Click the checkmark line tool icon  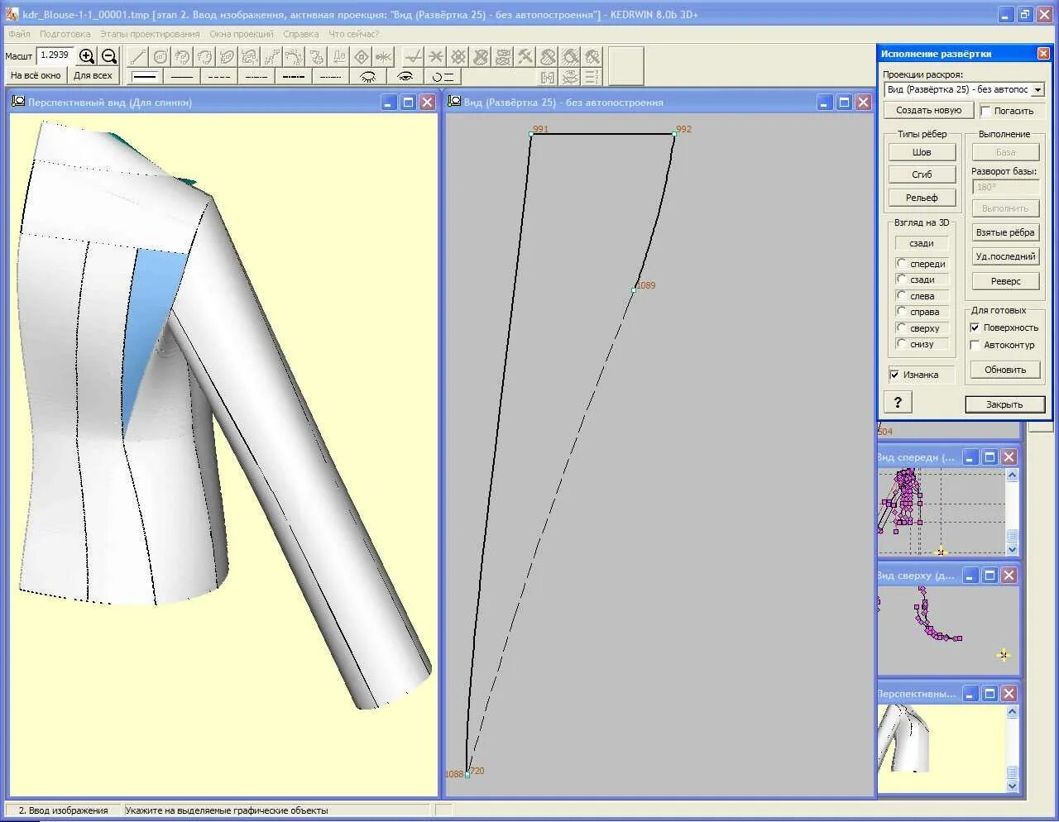click(414, 57)
